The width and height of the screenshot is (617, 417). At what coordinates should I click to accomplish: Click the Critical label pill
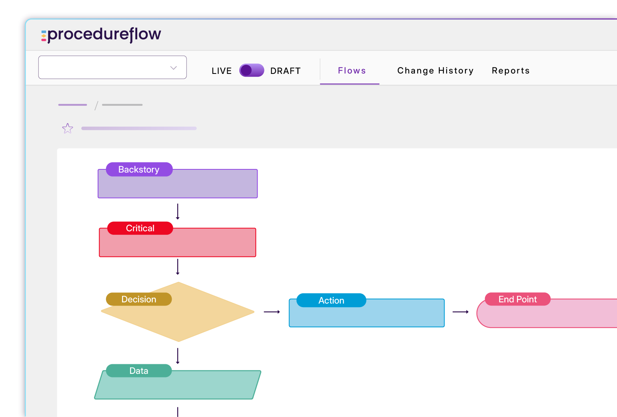[x=140, y=228]
